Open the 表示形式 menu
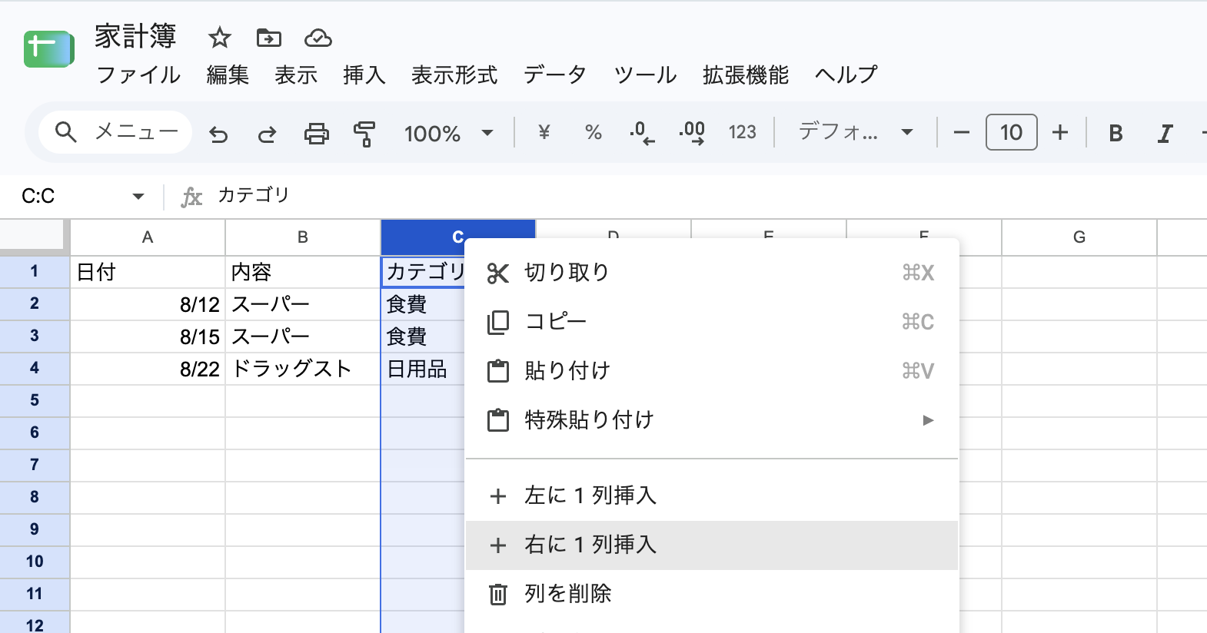The image size is (1207, 633). click(x=454, y=75)
